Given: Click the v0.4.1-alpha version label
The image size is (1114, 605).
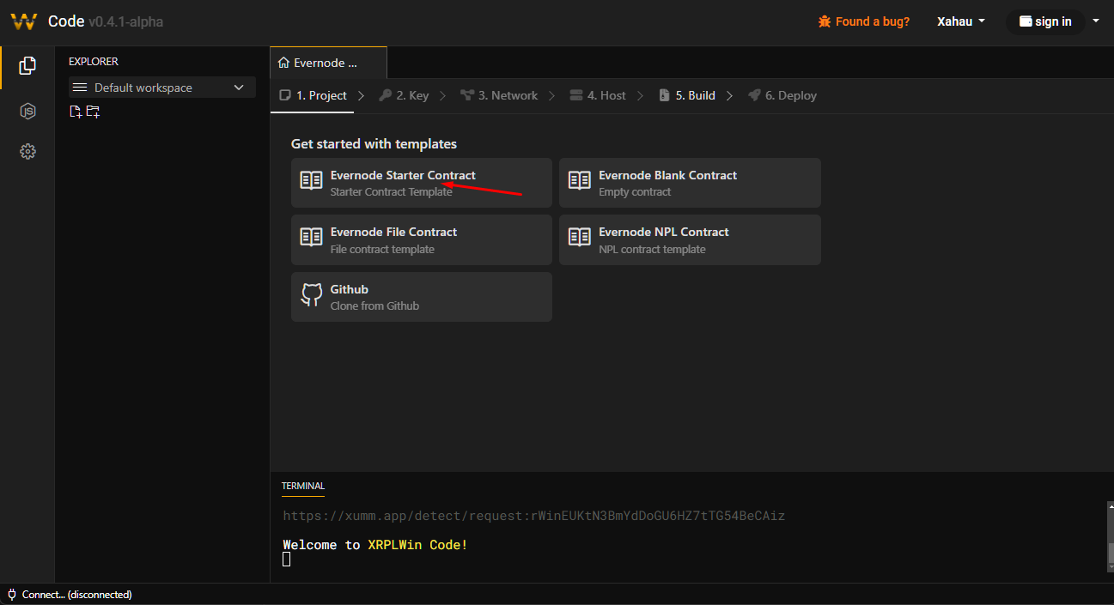Looking at the screenshot, I should (125, 21).
